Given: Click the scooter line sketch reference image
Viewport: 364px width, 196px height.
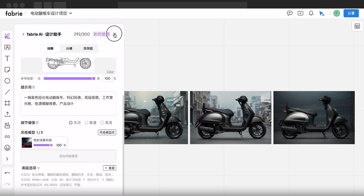Looking at the screenshot, I should (x=68, y=65).
